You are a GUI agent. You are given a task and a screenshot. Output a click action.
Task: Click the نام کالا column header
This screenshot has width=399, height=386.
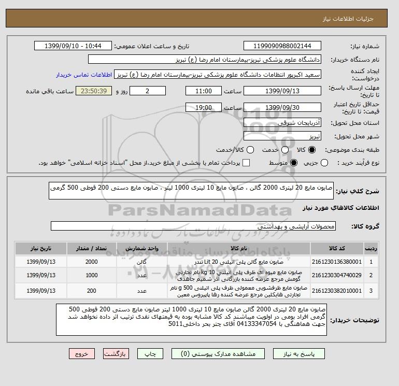[x=239, y=248]
